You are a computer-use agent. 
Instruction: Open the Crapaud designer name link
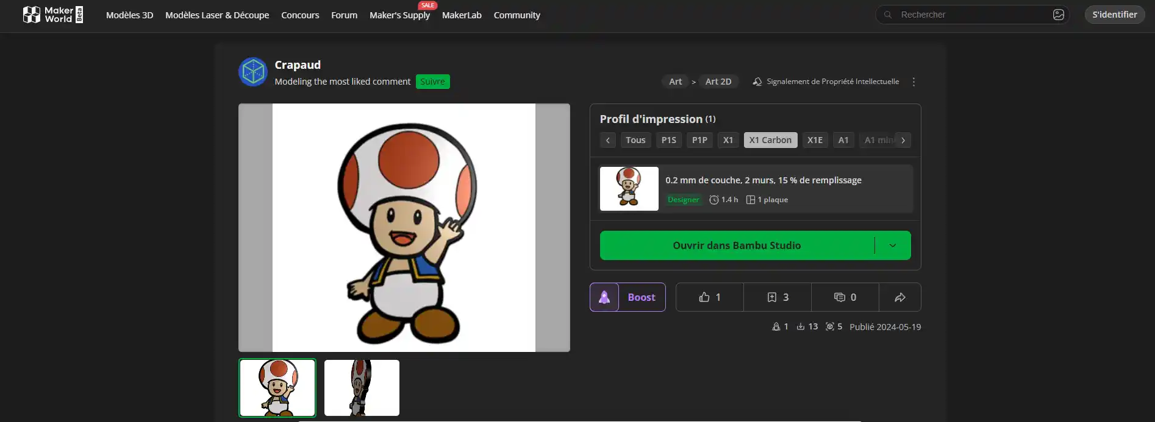tap(298, 65)
